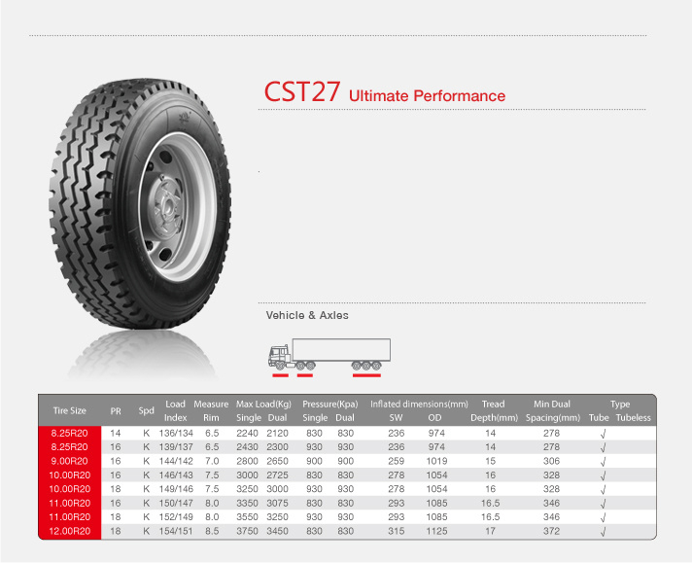
Task: Click the Tube checkmark in the 9.00R20 row
Action: pos(603,462)
